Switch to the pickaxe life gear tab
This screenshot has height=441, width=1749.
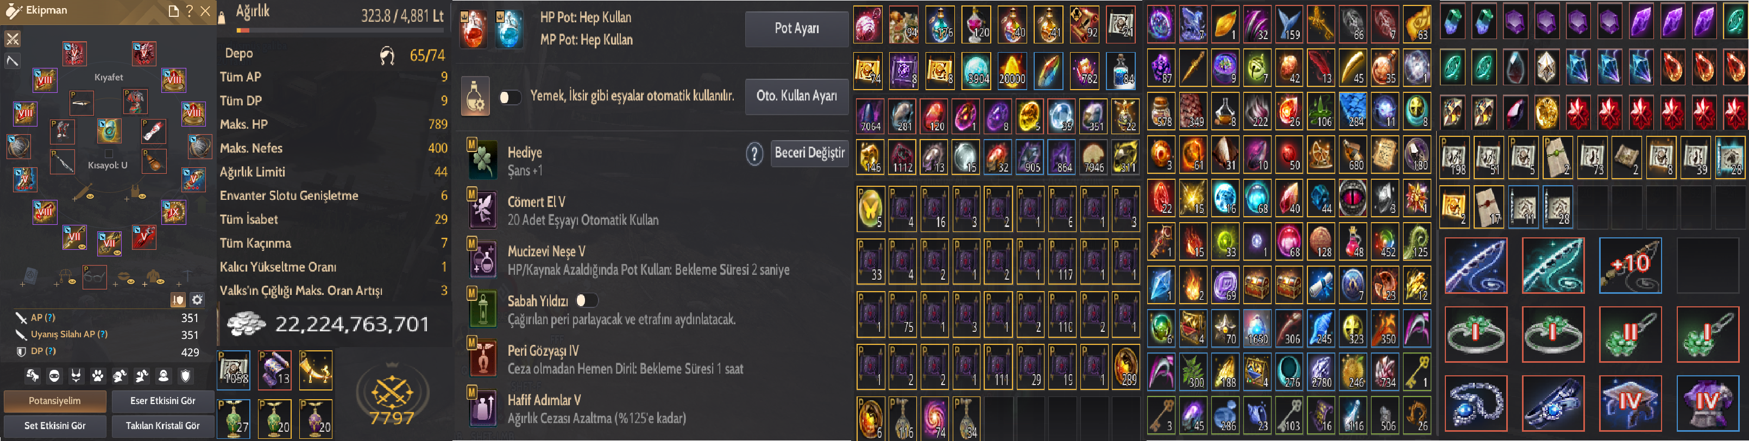pos(12,61)
